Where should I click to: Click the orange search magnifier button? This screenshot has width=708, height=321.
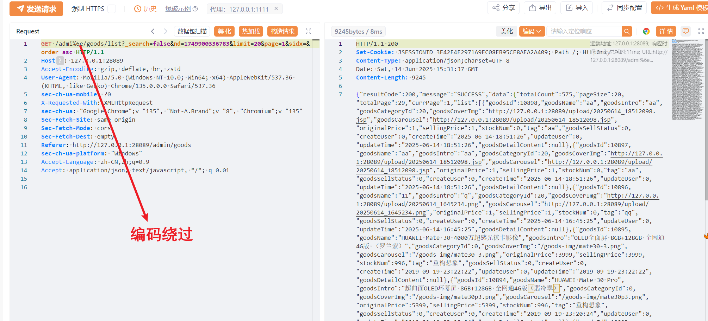pyautogui.click(x=627, y=31)
